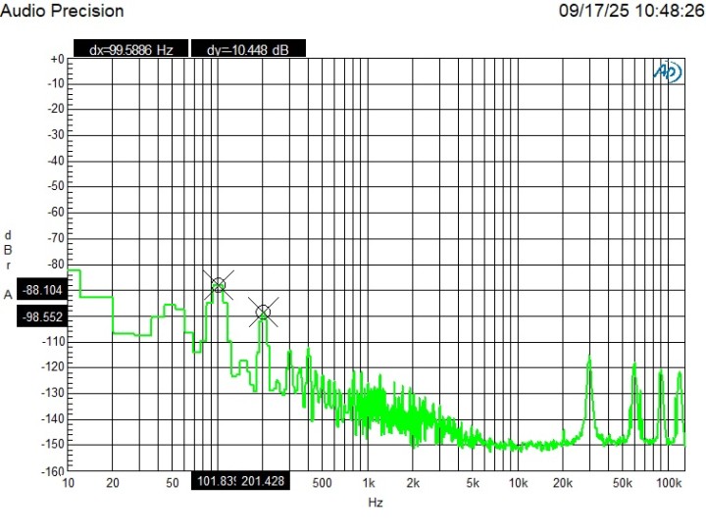Image resolution: width=706 pixels, height=532 pixels.
Task: Click the green trace peak near 30 kHz
Action: pyautogui.click(x=589, y=361)
